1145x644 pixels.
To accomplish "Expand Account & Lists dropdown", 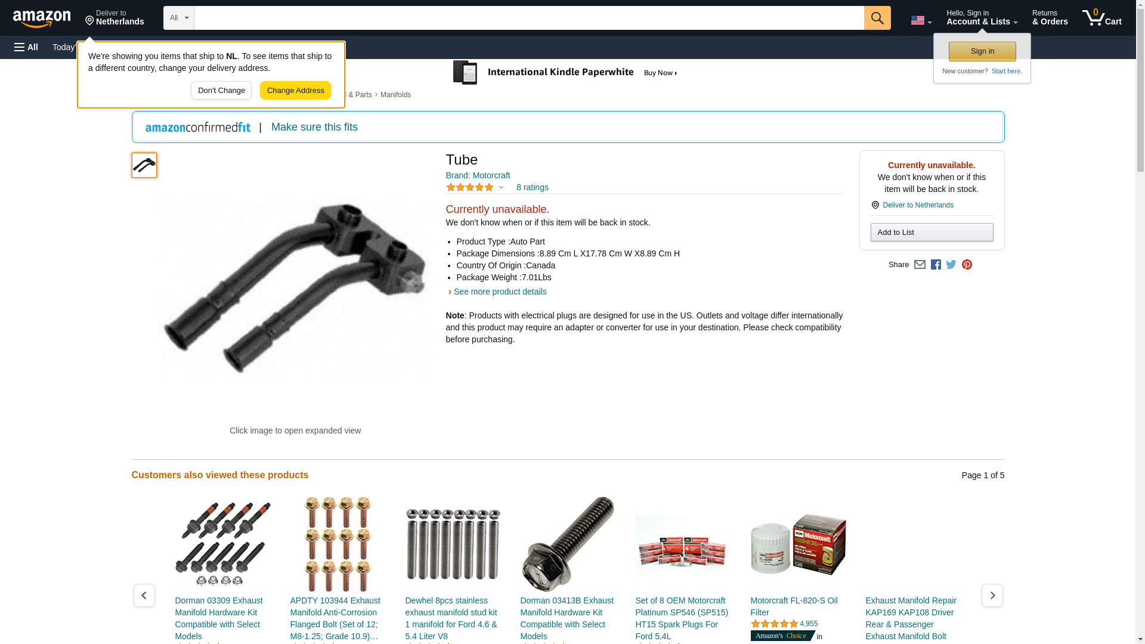I will pyautogui.click(x=982, y=18).
